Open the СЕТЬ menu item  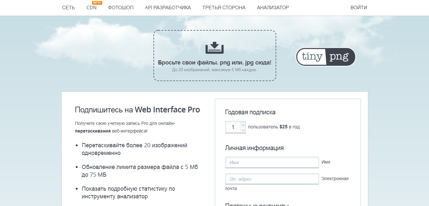pyautogui.click(x=68, y=7)
